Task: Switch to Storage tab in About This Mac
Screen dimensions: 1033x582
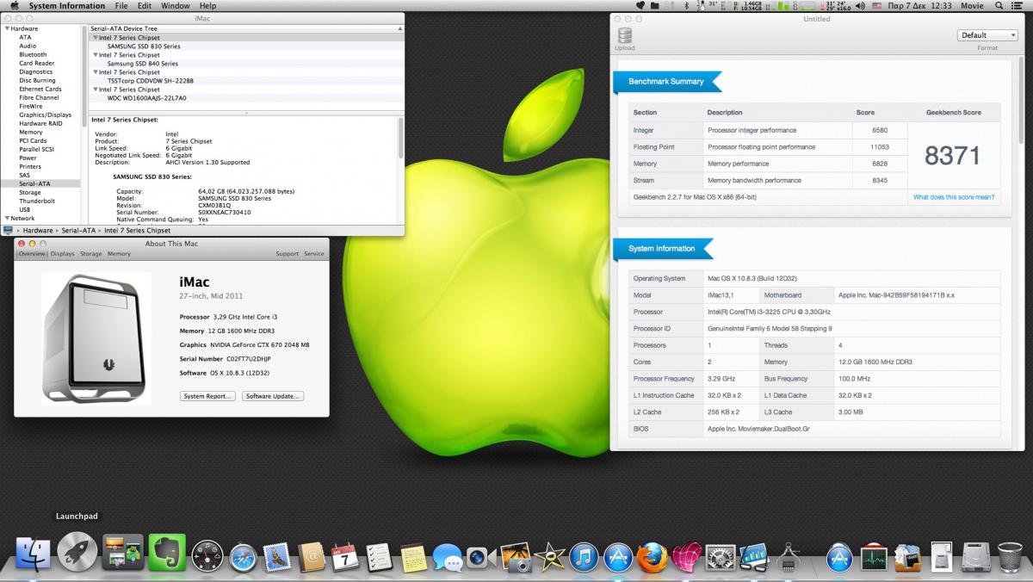Action: (91, 254)
